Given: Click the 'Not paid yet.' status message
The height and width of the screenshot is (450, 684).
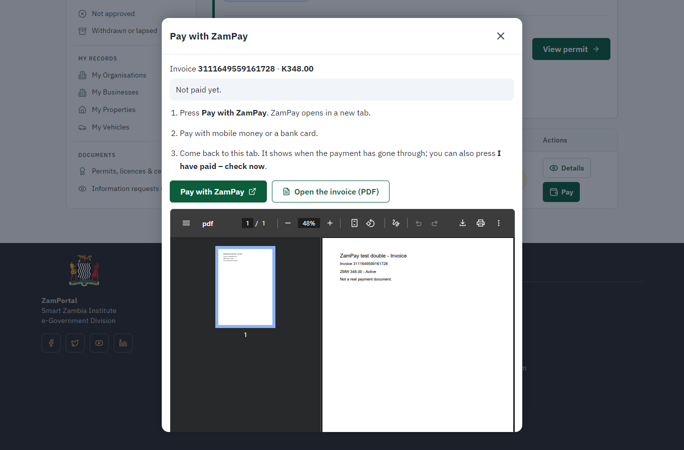Looking at the screenshot, I should pyautogui.click(x=342, y=89).
